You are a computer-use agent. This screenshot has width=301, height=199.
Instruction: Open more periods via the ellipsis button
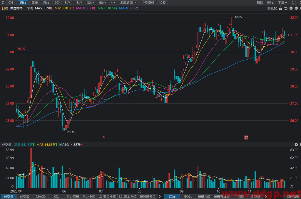(113, 3)
